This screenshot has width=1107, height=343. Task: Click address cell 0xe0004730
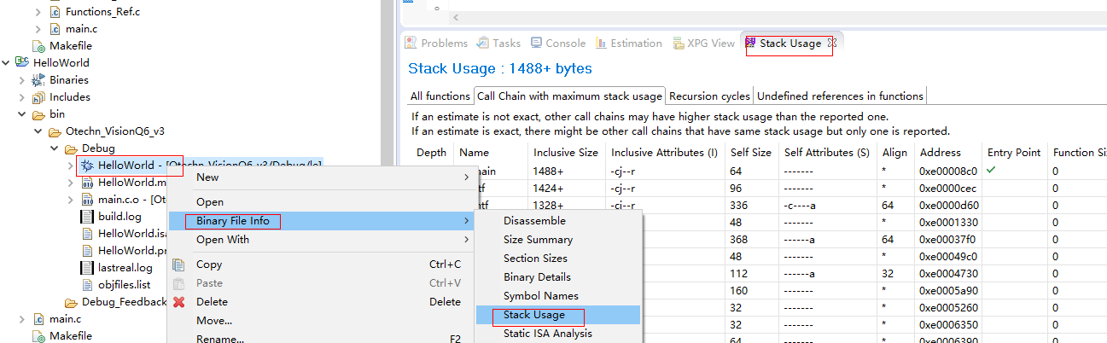947,273
